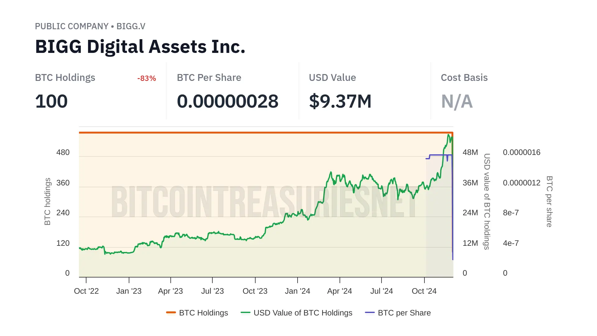Click the USD value of BTC holdings axis title
Image resolution: width=597 pixels, height=336 pixels.
pyautogui.click(x=487, y=202)
